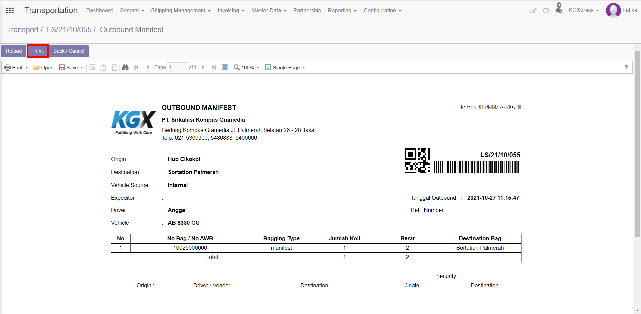
Task: Click the 'manifest' bagging type cell
Action: coord(281,248)
